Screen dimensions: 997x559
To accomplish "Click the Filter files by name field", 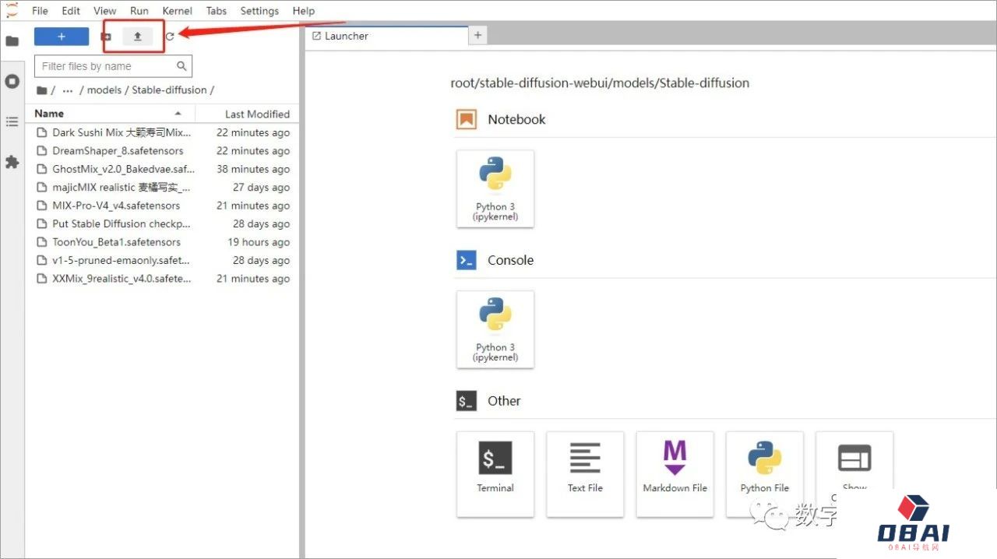I will tap(107, 66).
